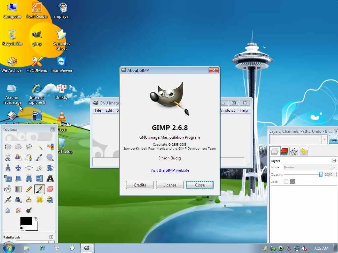Choose the Foreground Select tool
This screenshot has height=253, width=338.
[x=18, y=157]
